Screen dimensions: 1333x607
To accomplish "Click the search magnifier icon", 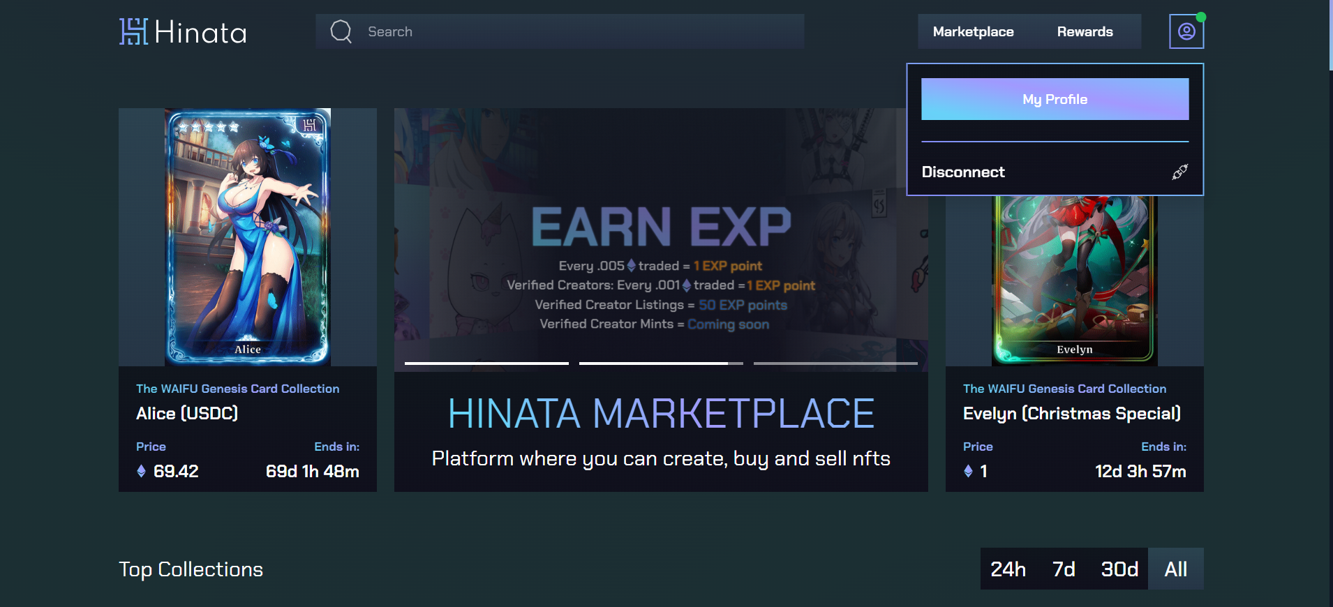I will pyautogui.click(x=341, y=31).
